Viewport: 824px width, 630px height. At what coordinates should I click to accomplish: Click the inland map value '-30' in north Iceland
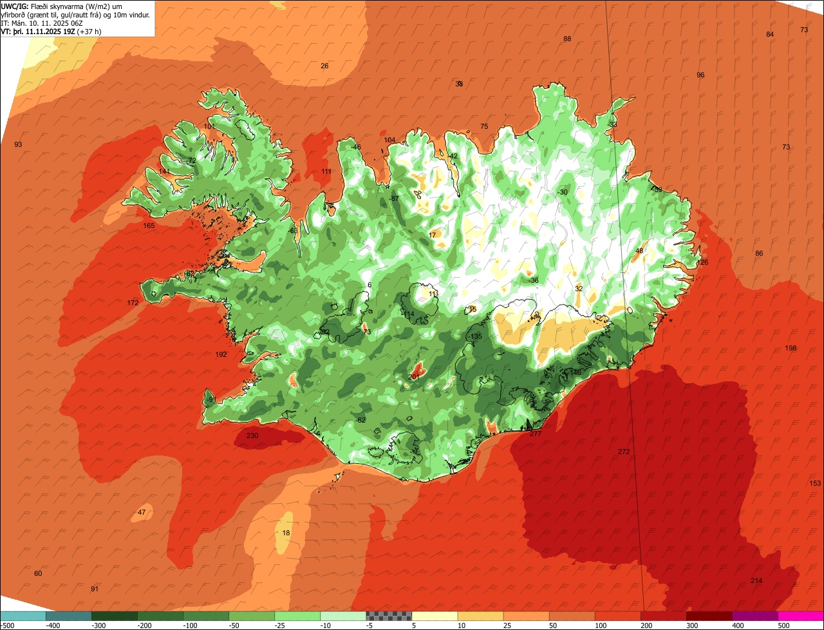pos(563,192)
